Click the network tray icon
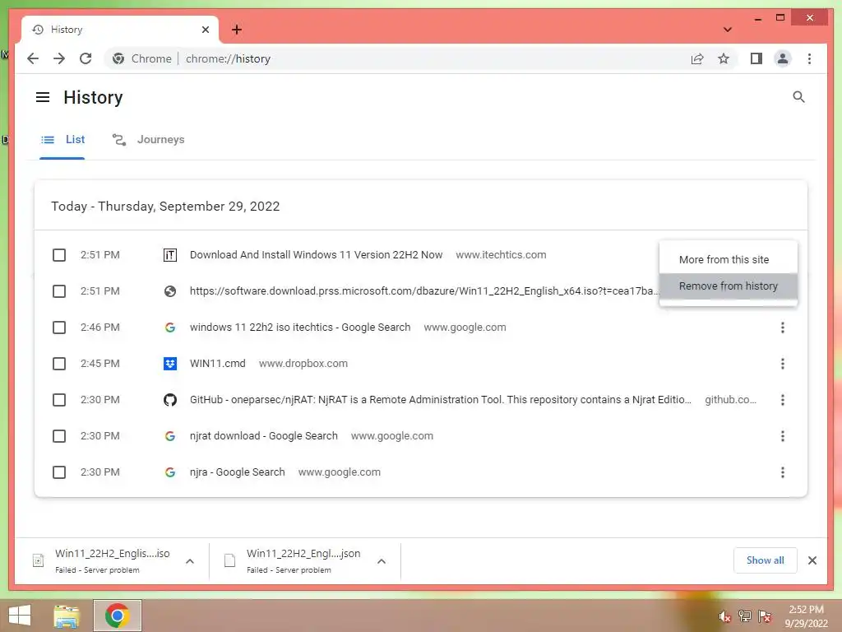Screen dimensions: 842x632 [x=744, y=616]
